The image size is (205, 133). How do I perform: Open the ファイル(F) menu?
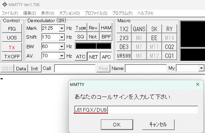click(10, 13)
